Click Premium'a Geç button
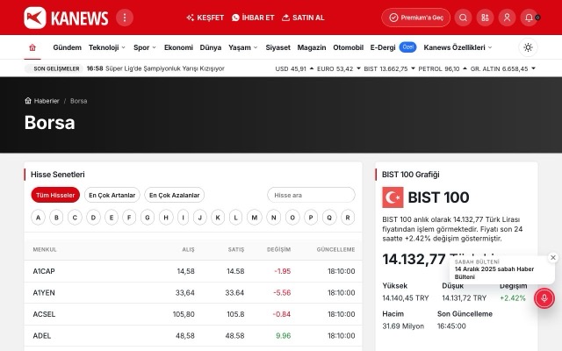 point(415,18)
